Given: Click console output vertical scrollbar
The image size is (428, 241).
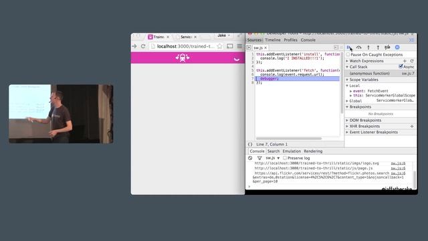Looking at the screenshot, I should coord(415,179).
